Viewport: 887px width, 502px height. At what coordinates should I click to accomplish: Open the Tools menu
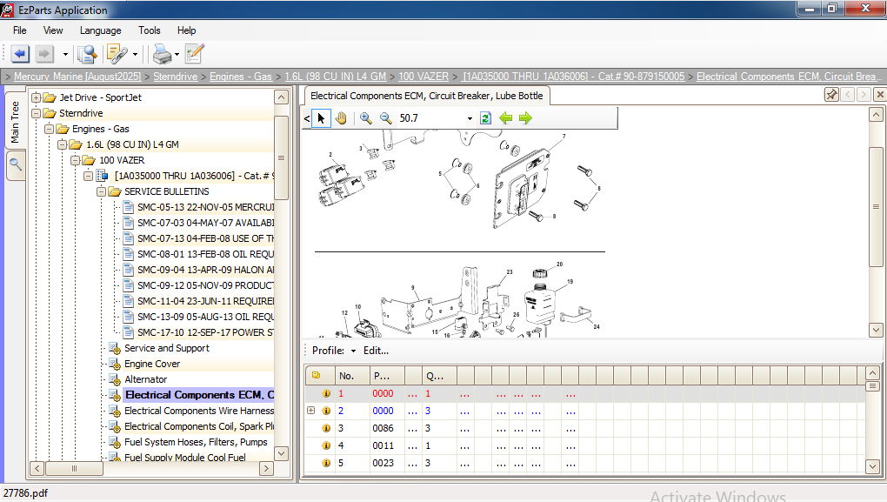pyautogui.click(x=150, y=30)
